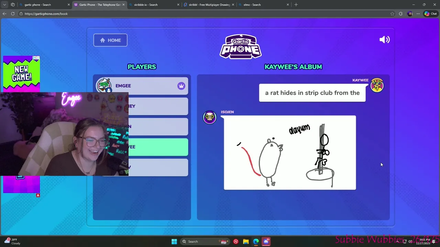Open the browser profile avatar
The height and width of the screenshot is (247, 440).
[410, 14]
